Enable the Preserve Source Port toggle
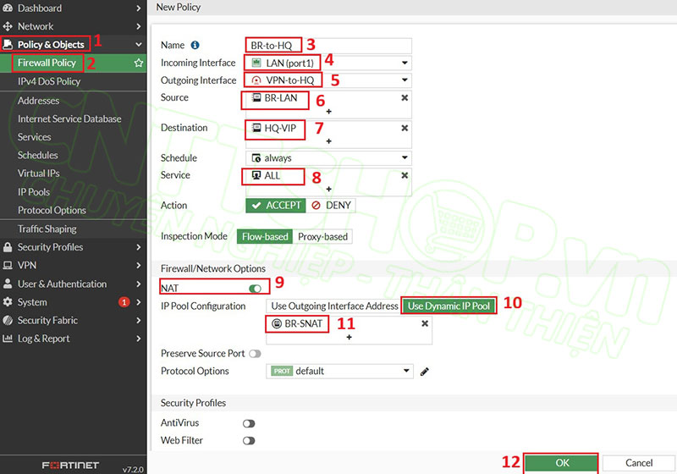 pos(255,353)
